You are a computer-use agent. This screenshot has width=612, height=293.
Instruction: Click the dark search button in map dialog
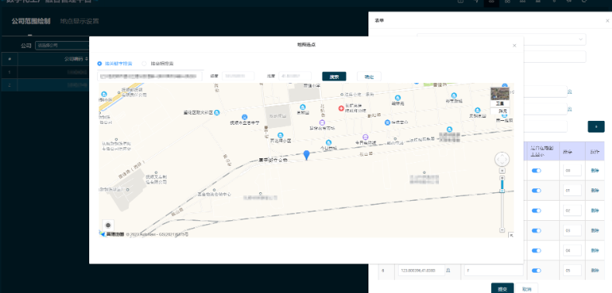[334, 77]
